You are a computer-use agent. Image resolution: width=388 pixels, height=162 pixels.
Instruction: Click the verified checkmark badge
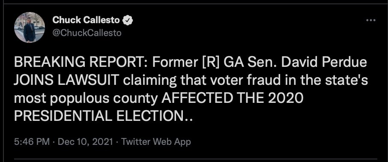click(128, 20)
